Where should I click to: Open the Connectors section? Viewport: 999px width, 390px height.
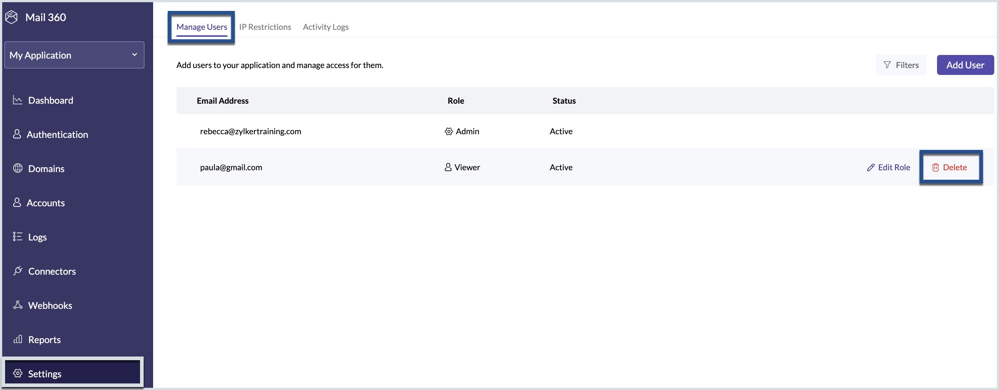[51, 271]
